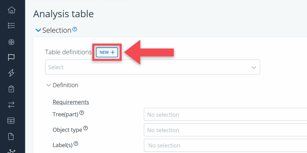This screenshot has width=307, height=153.
Task: Click the lightning bolt sidebar icon
Action: (x=11, y=73)
